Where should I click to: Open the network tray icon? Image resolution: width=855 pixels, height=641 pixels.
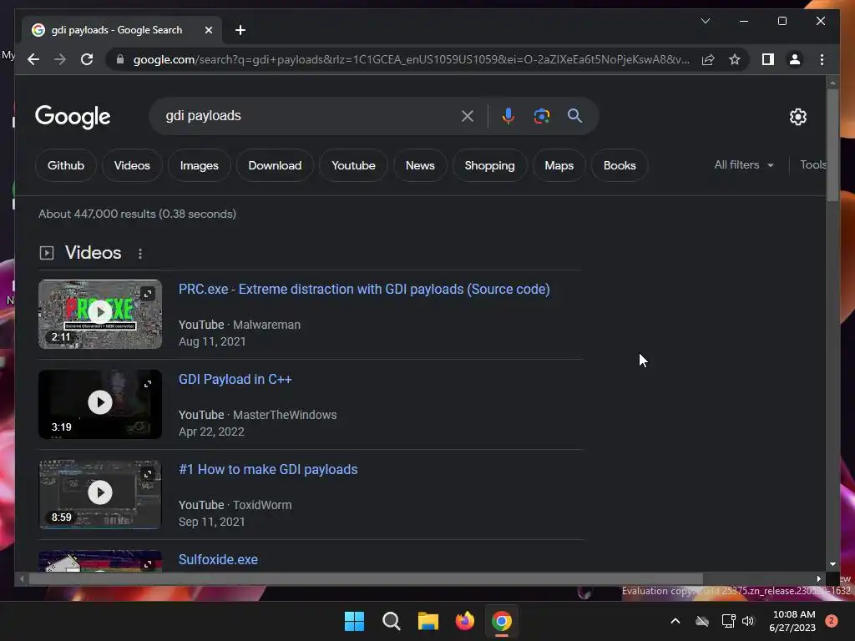[x=728, y=621]
